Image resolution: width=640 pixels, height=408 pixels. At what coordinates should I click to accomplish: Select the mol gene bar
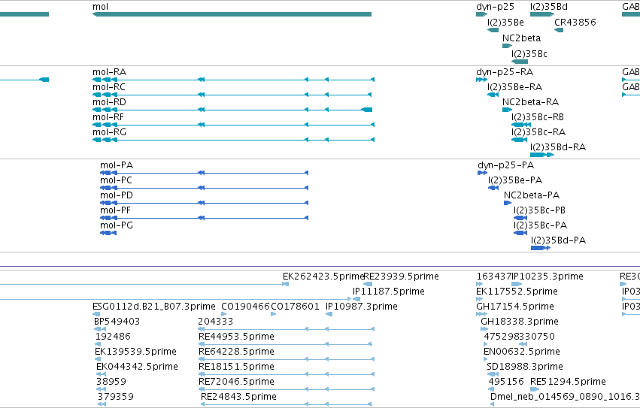pyautogui.click(x=232, y=14)
